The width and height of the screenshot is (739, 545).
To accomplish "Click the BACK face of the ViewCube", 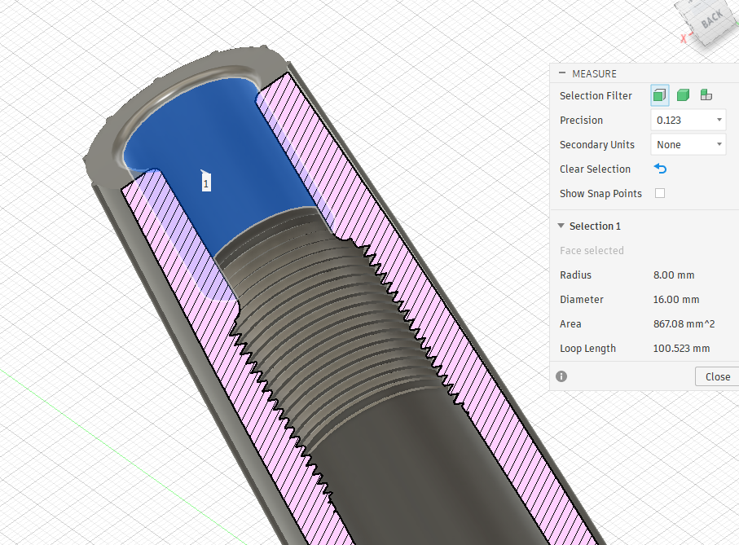I will coord(710,20).
